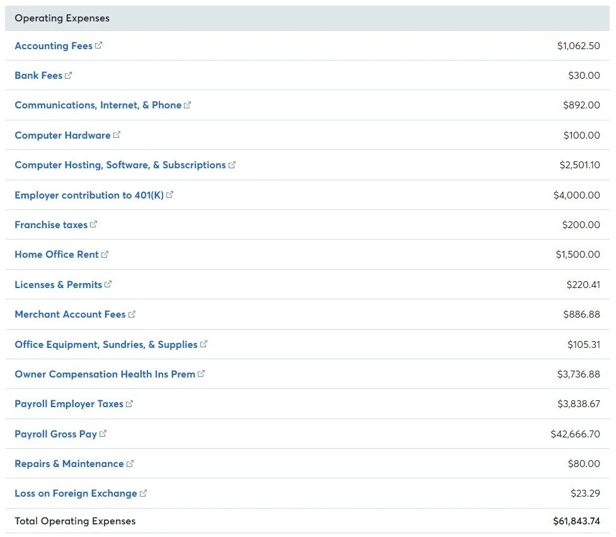
Task: Open the external link icon for Home Office Rent
Action: pyautogui.click(x=105, y=254)
